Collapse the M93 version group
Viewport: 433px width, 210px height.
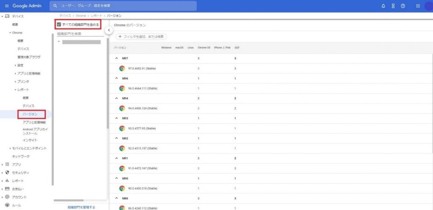click(x=117, y=118)
